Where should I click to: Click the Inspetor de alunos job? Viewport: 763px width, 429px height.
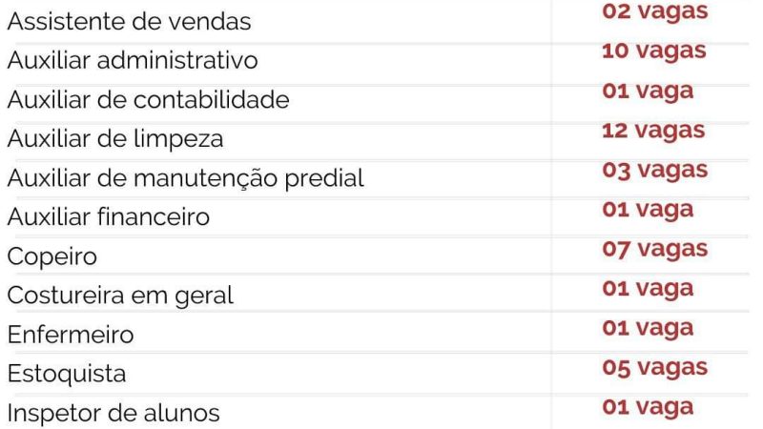click(x=113, y=415)
